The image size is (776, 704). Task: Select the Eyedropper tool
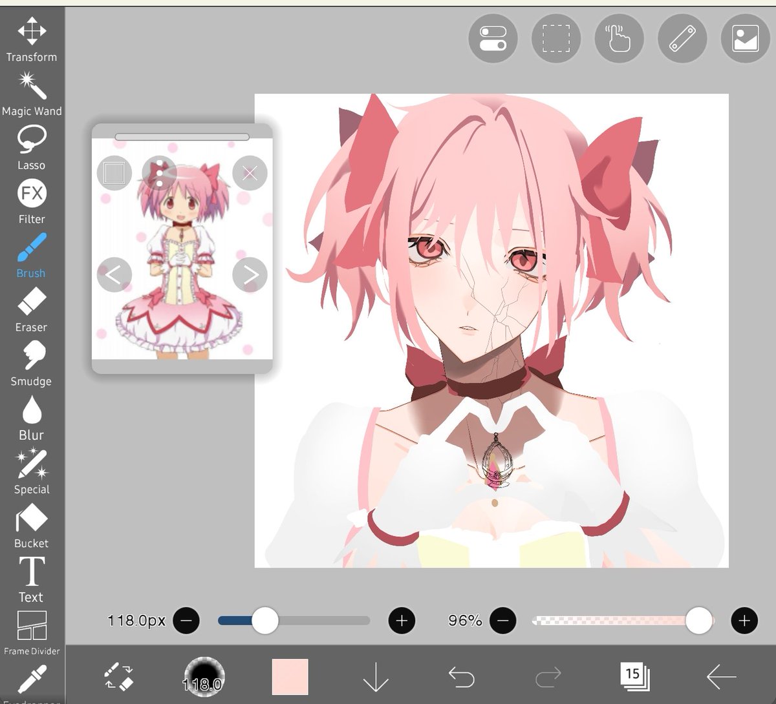click(x=31, y=683)
